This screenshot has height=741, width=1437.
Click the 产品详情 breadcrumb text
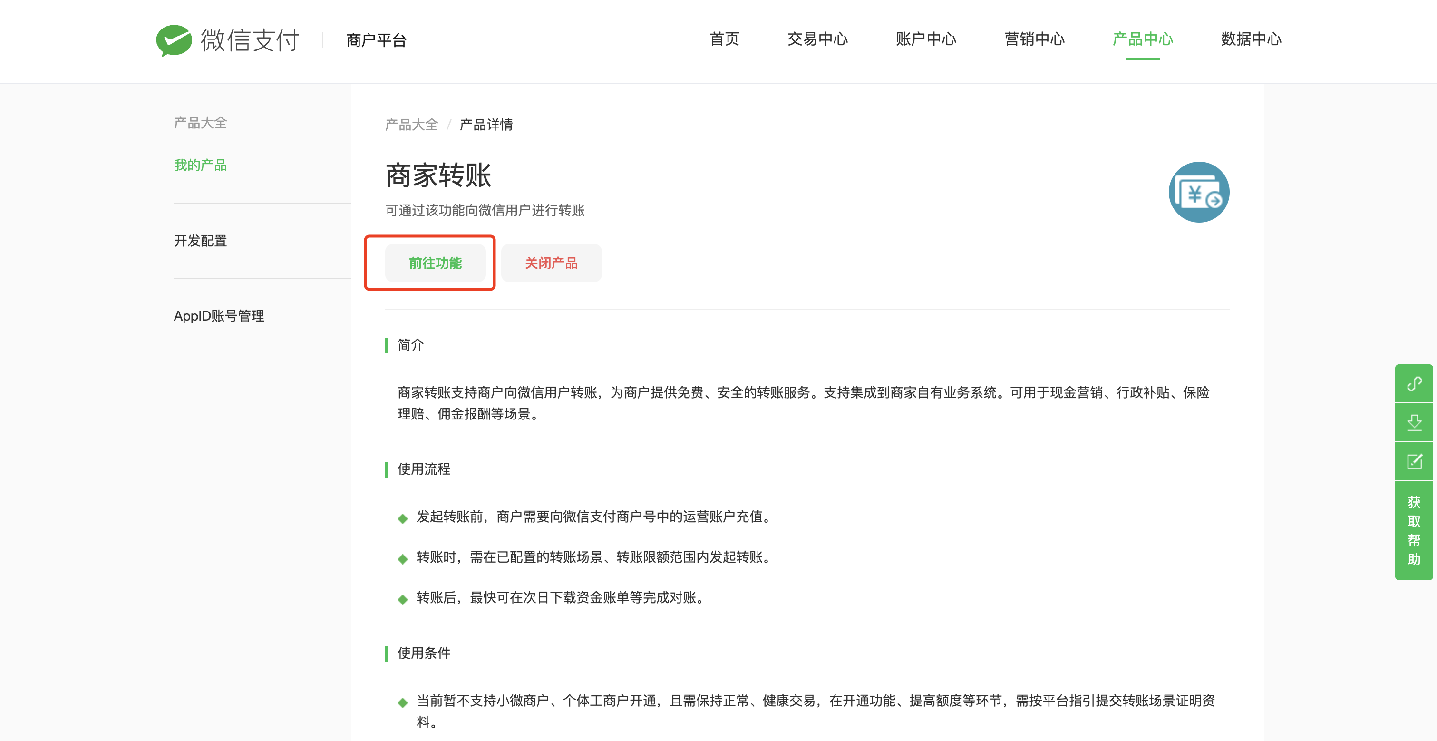[486, 125]
